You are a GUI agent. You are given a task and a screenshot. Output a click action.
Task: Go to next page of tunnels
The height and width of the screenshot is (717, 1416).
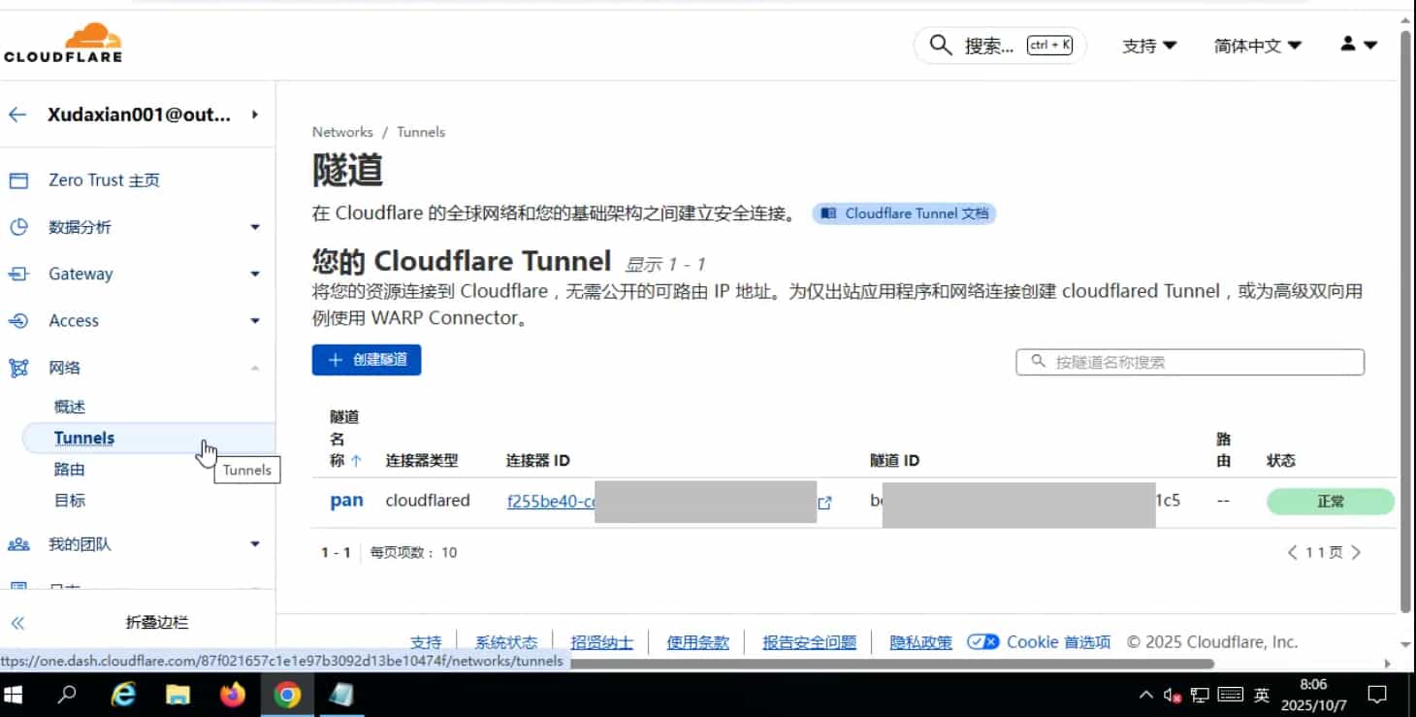pyautogui.click(x=1356, y=553)
